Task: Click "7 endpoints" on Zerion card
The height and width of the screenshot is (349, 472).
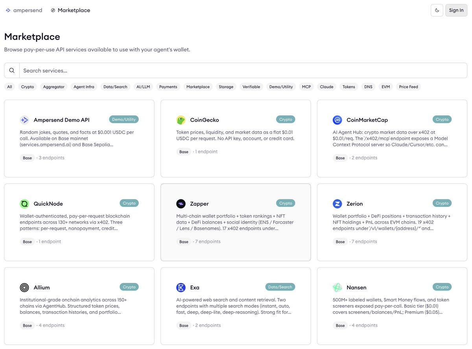Action: (365, 242)
